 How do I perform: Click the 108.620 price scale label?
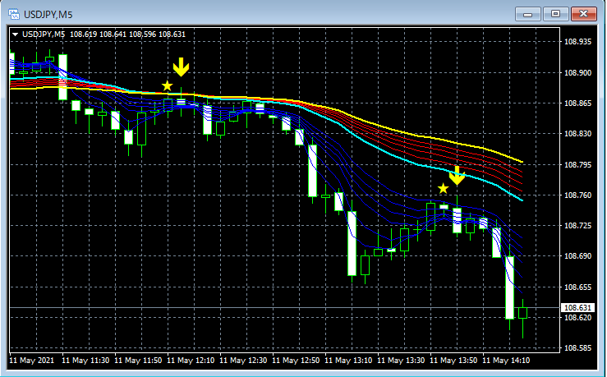[577, 317]
